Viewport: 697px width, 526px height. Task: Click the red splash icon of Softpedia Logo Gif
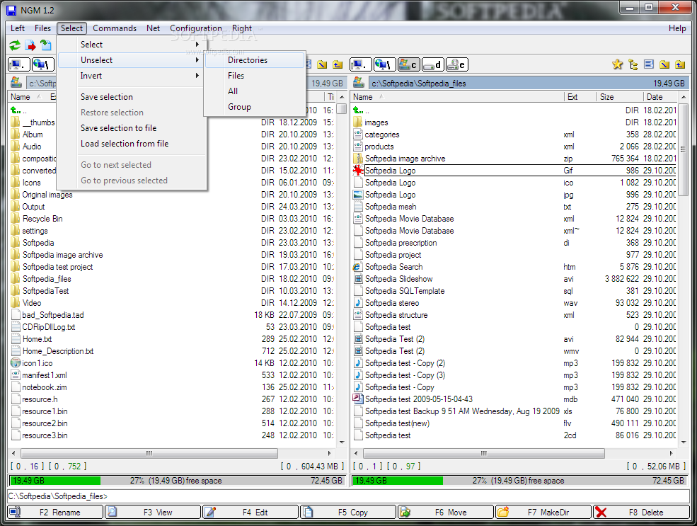[x=358, y=171]
